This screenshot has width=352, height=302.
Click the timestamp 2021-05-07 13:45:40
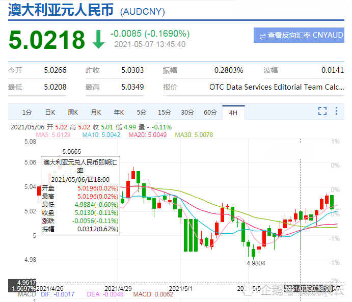point(150,44)
